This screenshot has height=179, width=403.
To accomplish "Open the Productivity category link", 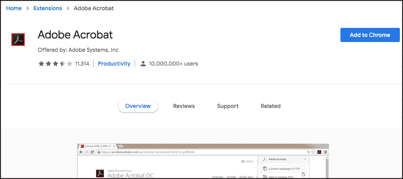I will point(114,64).
